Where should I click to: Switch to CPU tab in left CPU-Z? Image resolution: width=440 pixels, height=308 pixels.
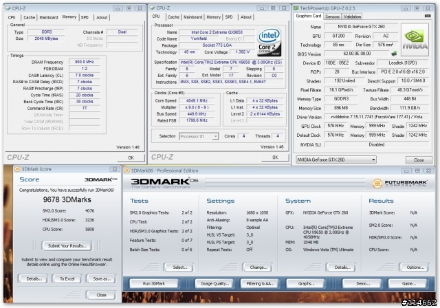click(12, 17)
